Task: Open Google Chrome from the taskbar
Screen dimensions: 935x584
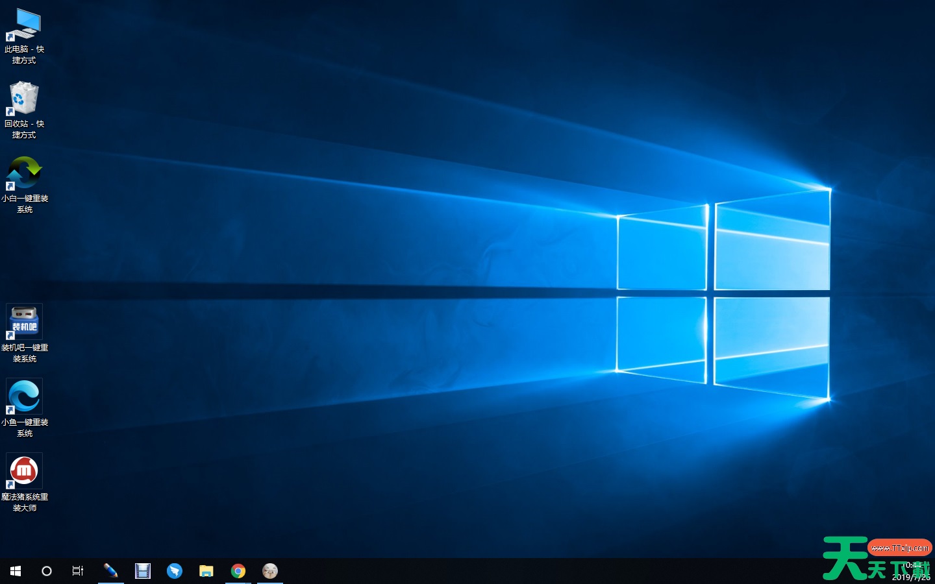Action: [x=238, y=571]
